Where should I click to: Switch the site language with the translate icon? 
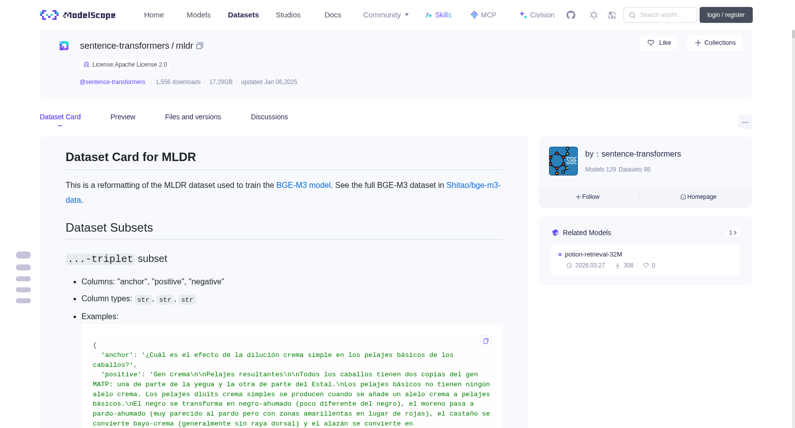[612, 15]
